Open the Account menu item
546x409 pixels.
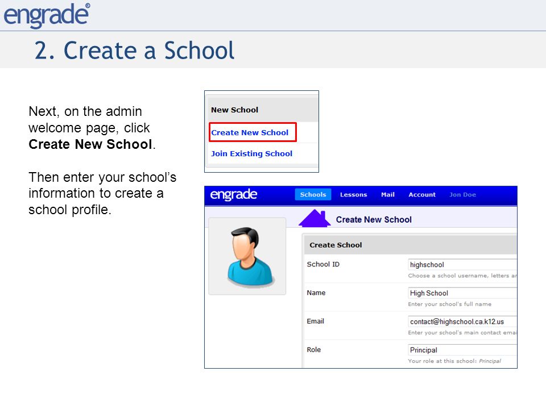421,195
